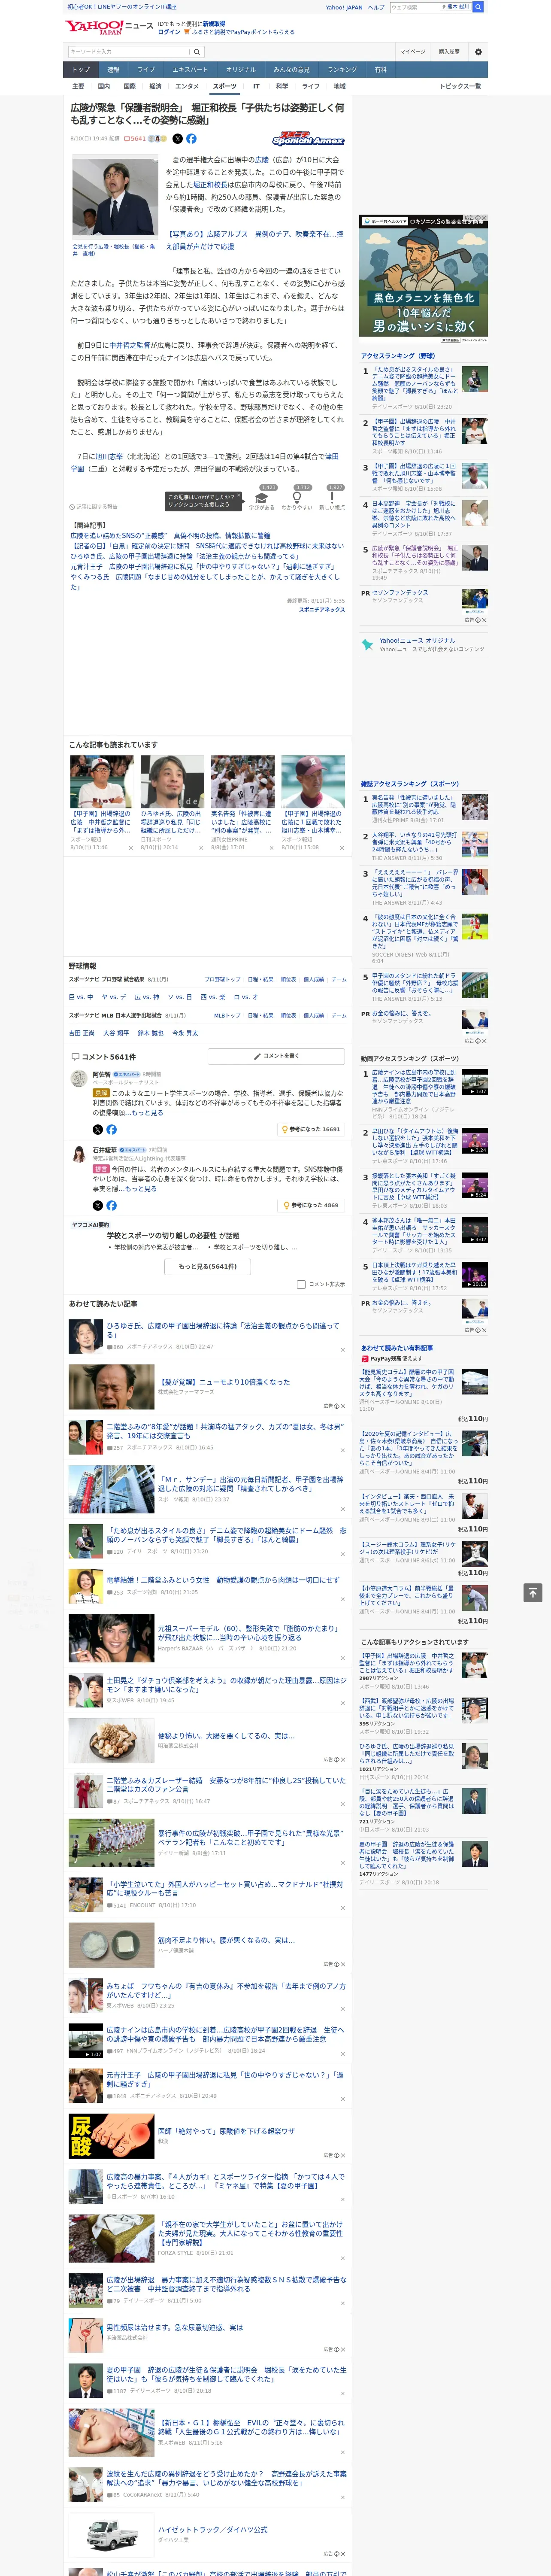Share 石井綾華 comment on Facebook
Viewport: 551px width, 2576px height.
111,1206
